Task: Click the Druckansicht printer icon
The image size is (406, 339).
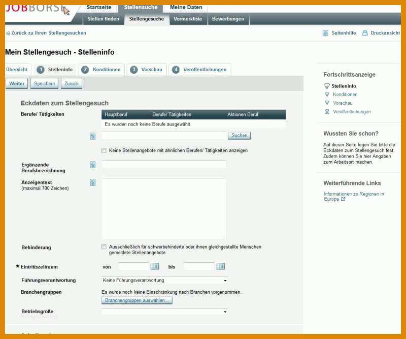Action: tap(365, 33)
